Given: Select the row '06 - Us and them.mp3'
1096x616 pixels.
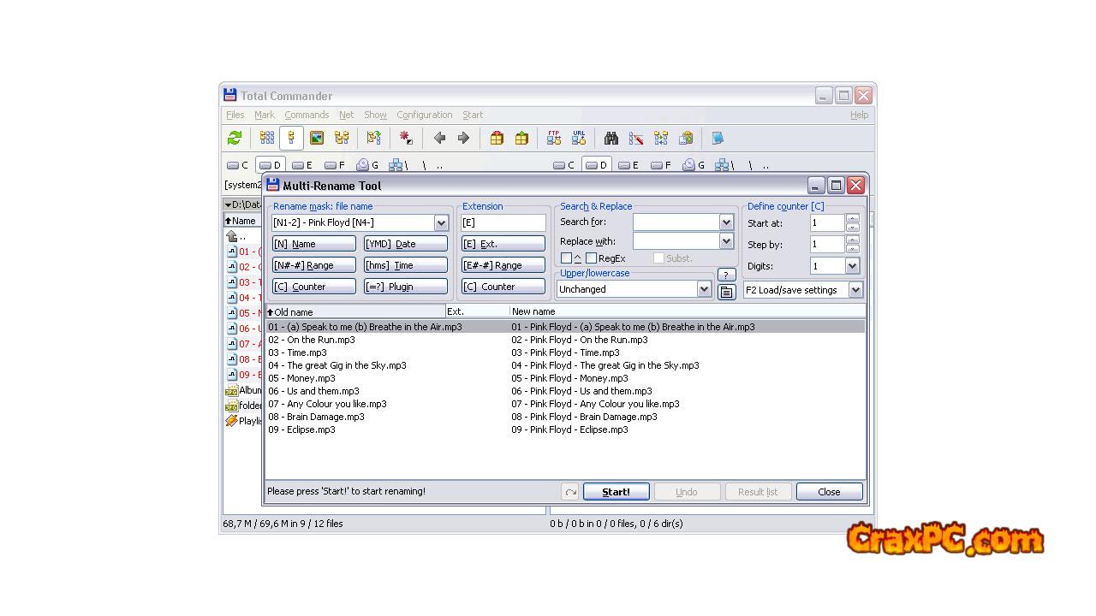Looking at the screenshot, I should pos(565,391).
